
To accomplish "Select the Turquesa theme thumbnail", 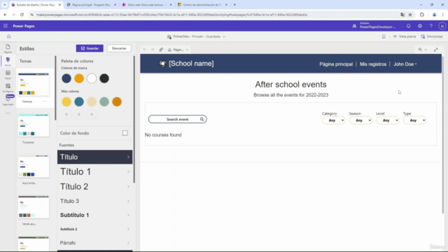I will [34, 126].
